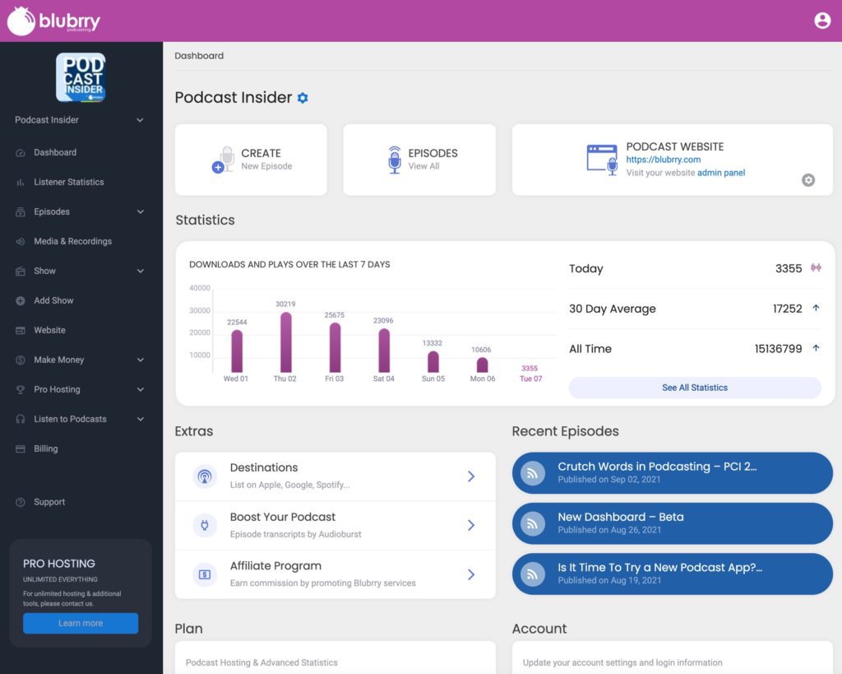
Task: Open the admin panel link
Action: coord(721,173)
